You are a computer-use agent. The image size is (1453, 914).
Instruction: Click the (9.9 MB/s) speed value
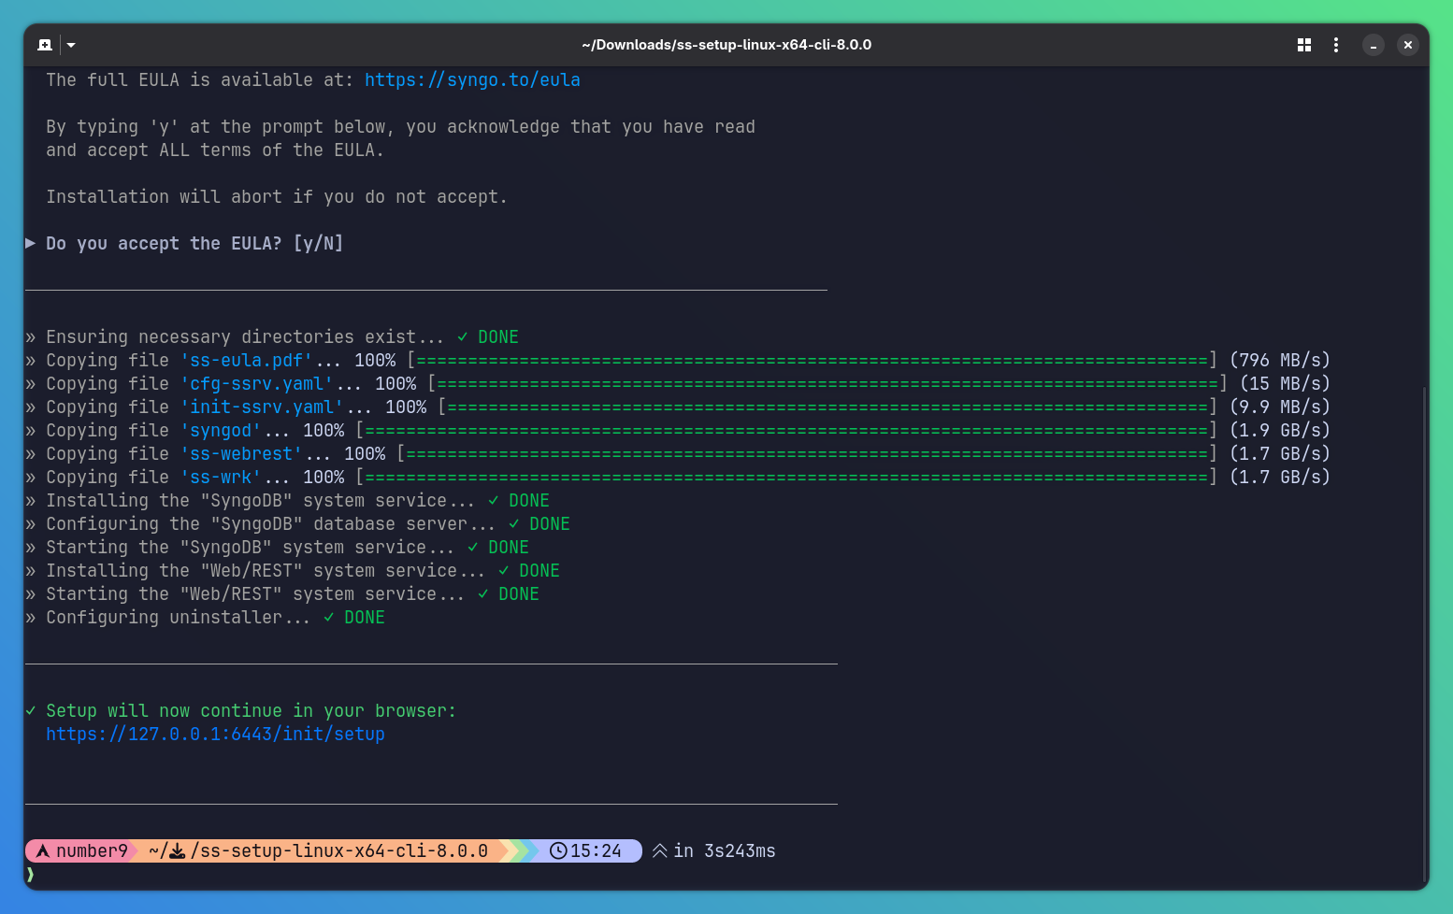(x=1280, y=407)
